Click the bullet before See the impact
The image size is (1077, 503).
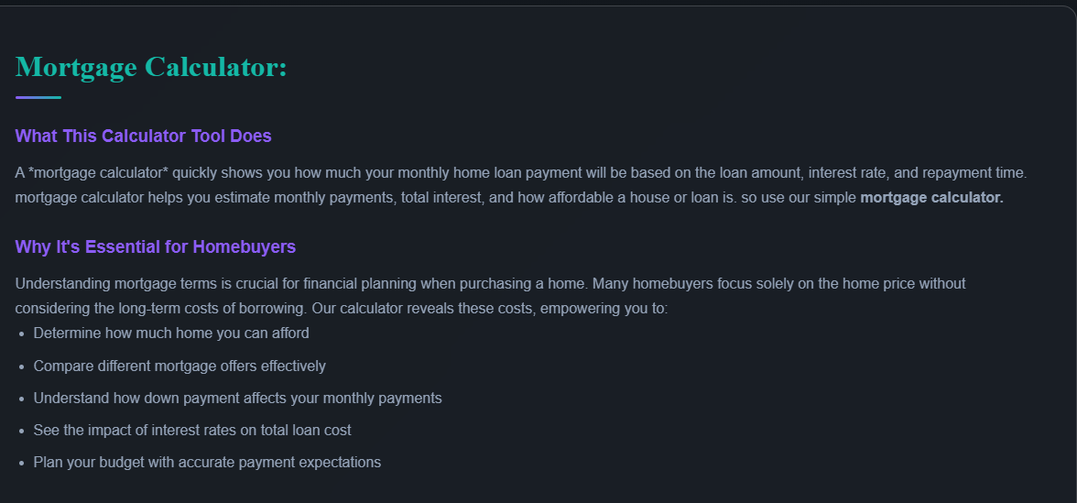[x=23, y=432]
